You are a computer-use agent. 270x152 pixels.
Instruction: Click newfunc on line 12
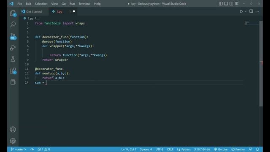(49, 73)
